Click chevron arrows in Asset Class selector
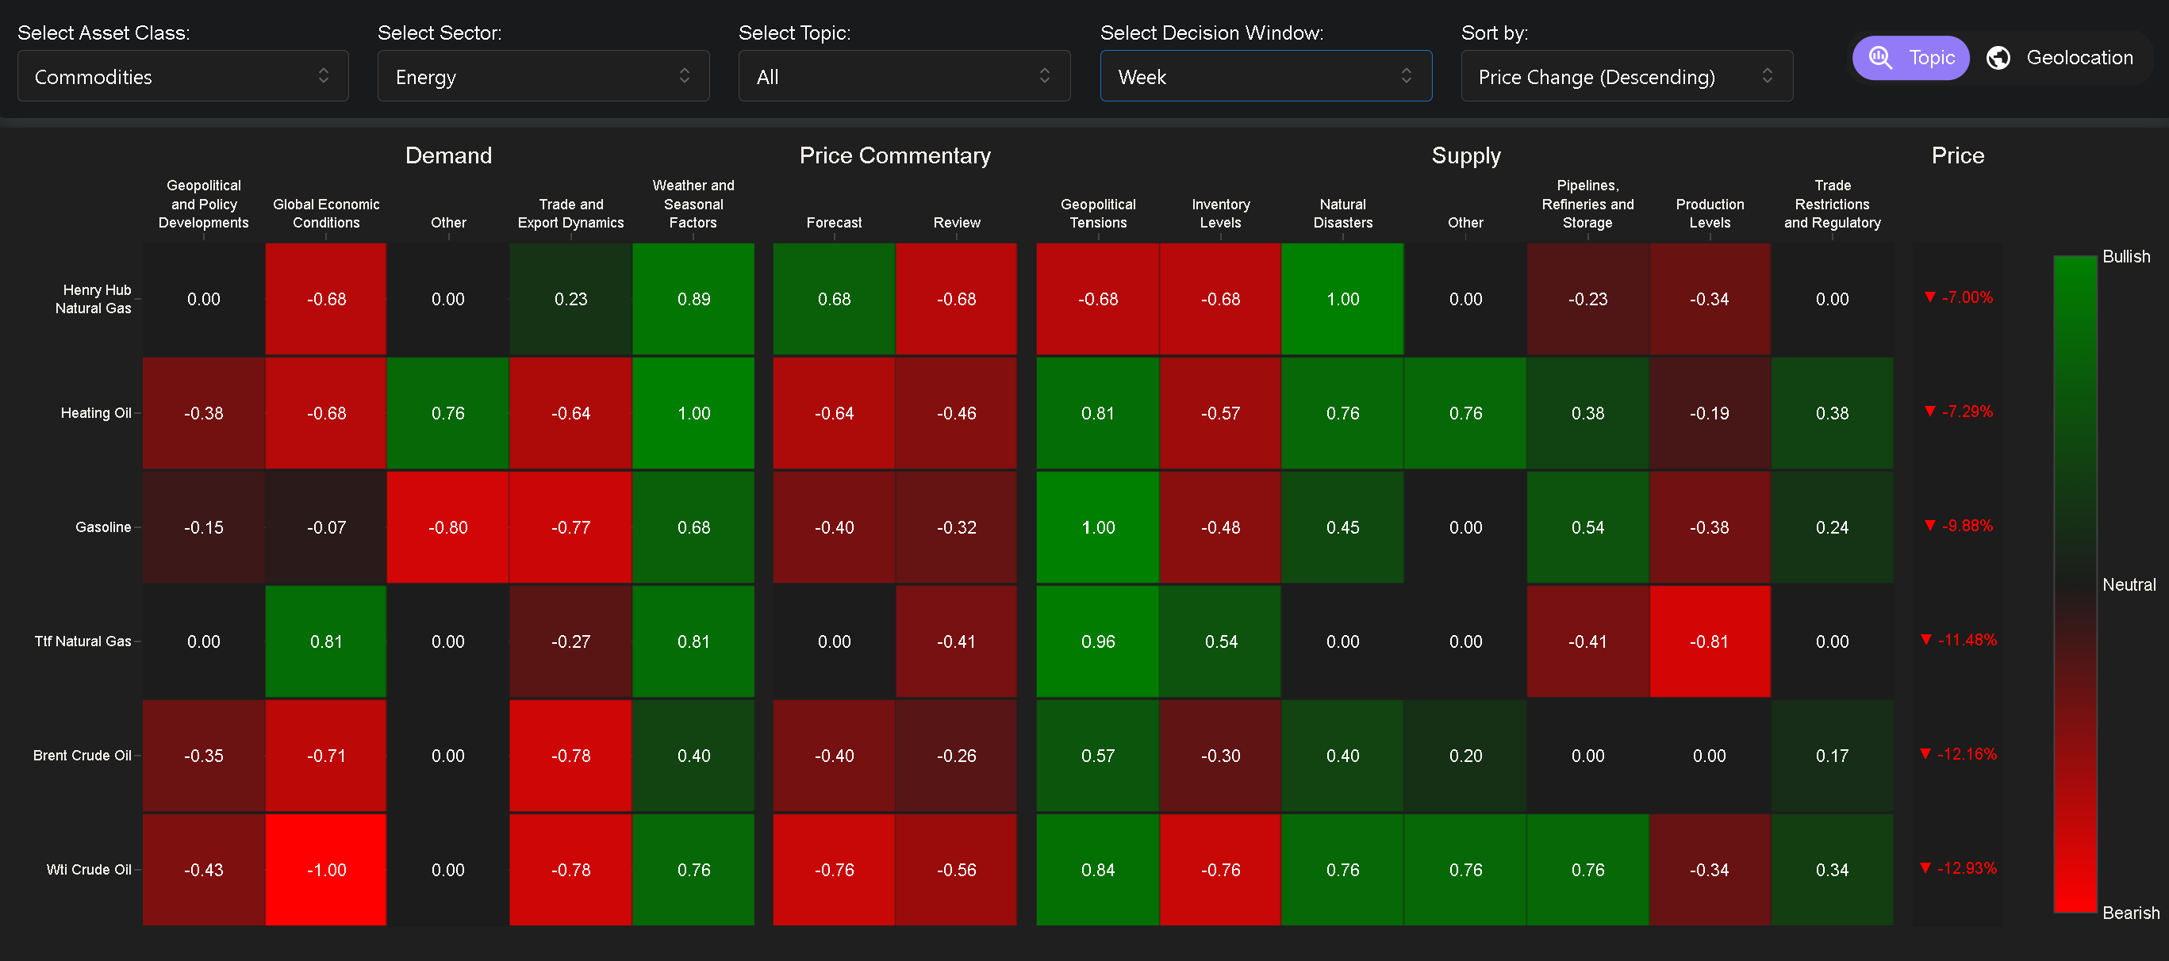This screenshot has width=2169, height=961. click(x=324, y=76)
